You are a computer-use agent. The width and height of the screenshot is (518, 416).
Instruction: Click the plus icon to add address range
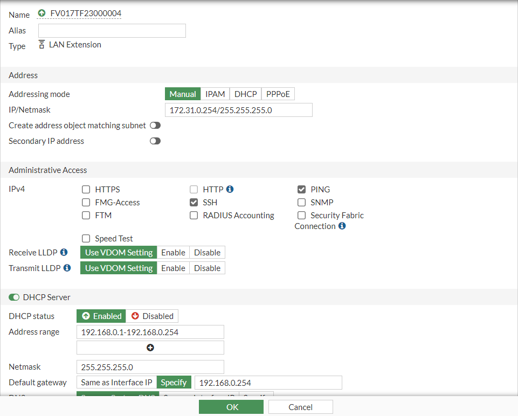click(150, 348)
